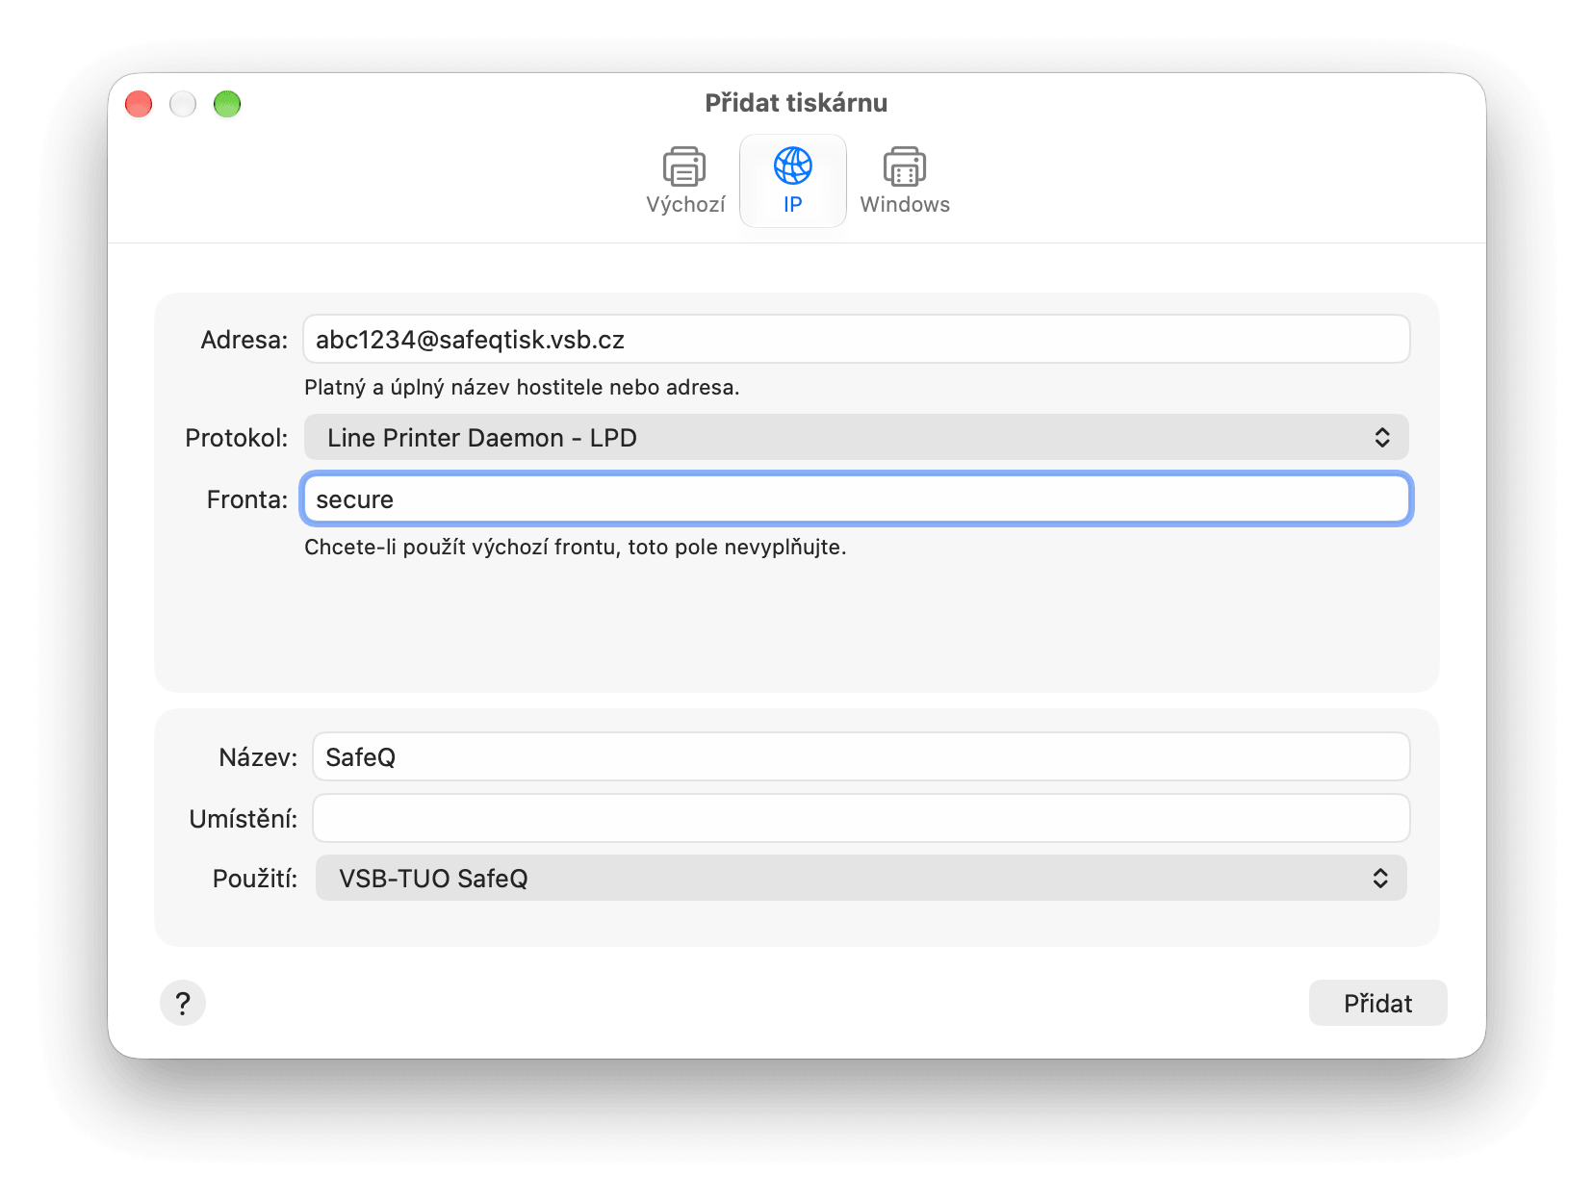Click the green zoom window button
This screenshot has width=1594, height=1201.
pos(227,104)
